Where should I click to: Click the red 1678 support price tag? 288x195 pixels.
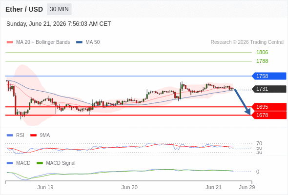[269, 115]
